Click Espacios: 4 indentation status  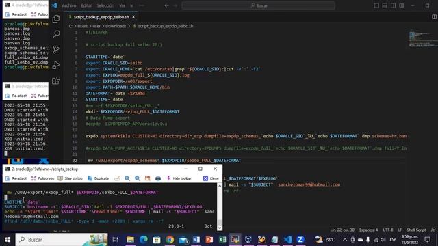point(368,230)
